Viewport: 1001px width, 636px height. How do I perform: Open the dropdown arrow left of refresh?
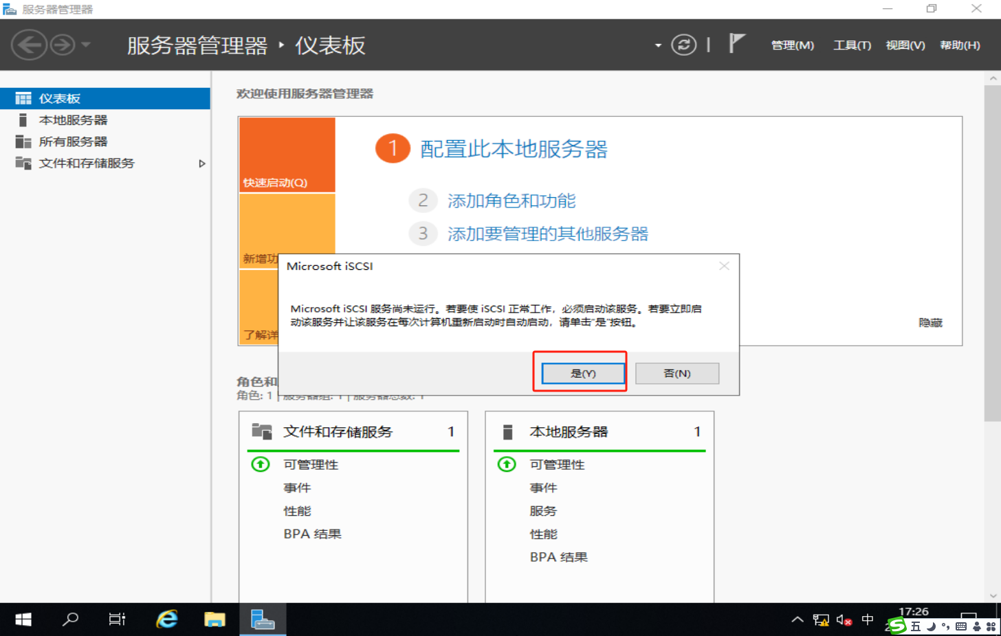pos(658,45)
